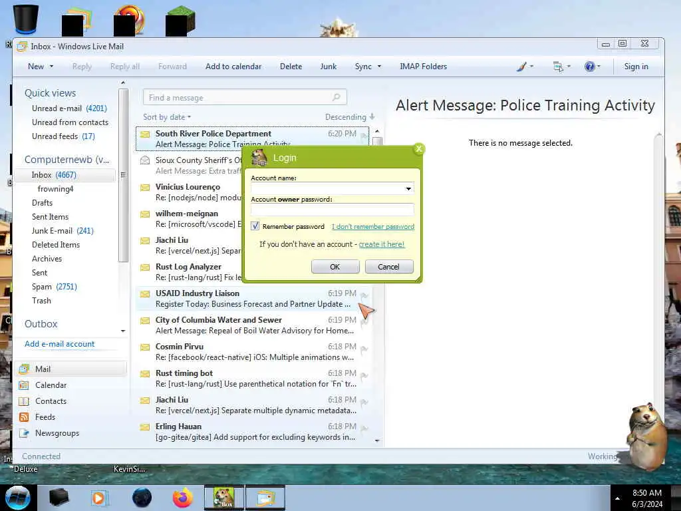Click envelope icon beside Vinicius Lourenço message
The image size is (681, 511).
[x=145, y=187]
